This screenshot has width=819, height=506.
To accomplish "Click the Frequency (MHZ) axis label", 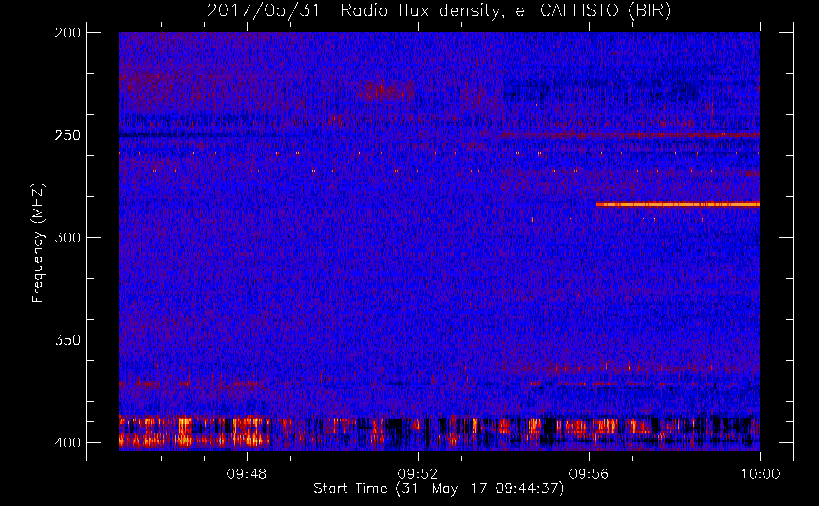I will tap(38, 243).
